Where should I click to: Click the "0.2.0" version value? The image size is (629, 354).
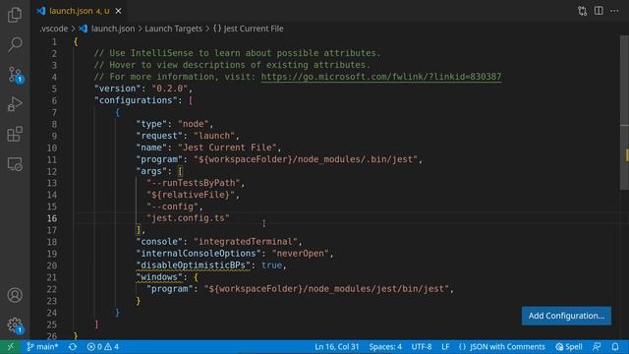tap(170, 88)
